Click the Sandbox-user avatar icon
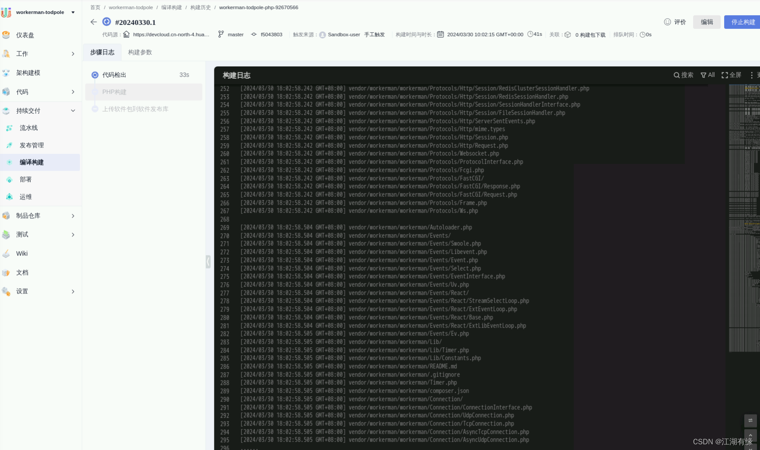The image size is (760, 450). coord(322,35)
